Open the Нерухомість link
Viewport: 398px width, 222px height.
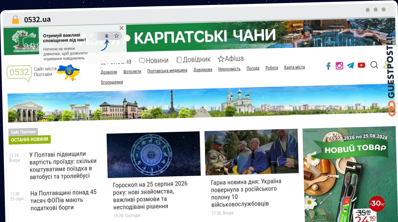point(229,69)
